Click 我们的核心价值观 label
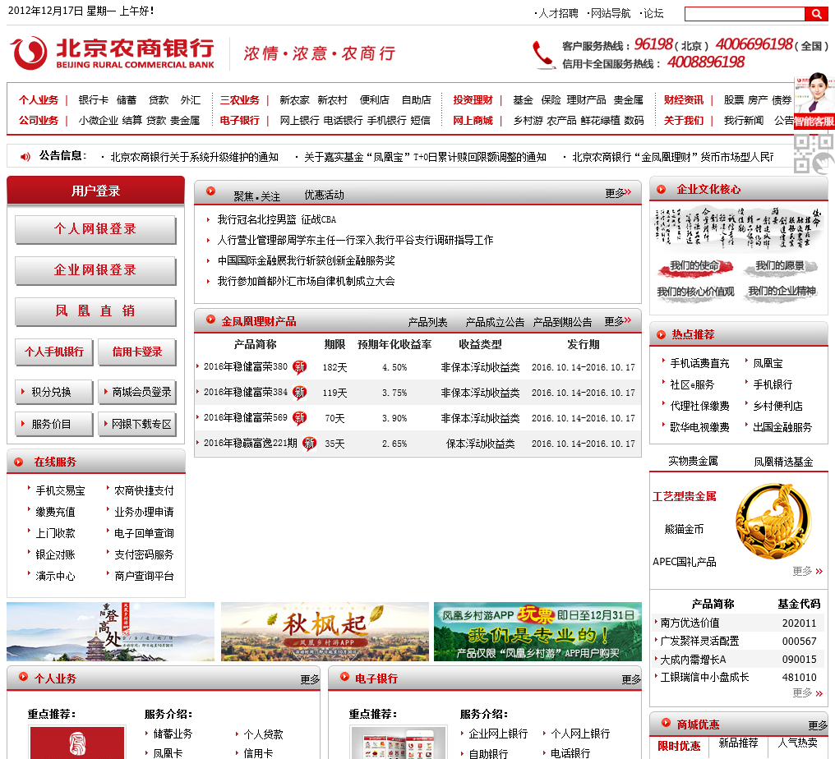 (x=695, y=292)
